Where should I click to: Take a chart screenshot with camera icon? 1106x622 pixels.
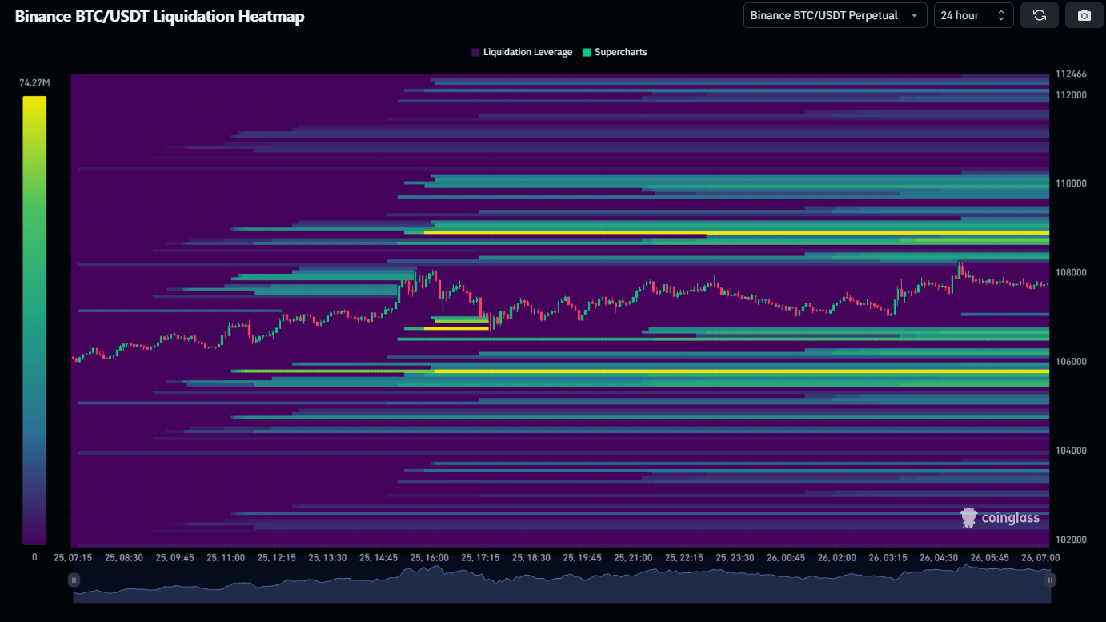pyautogui.click(x=1084, y=15)
